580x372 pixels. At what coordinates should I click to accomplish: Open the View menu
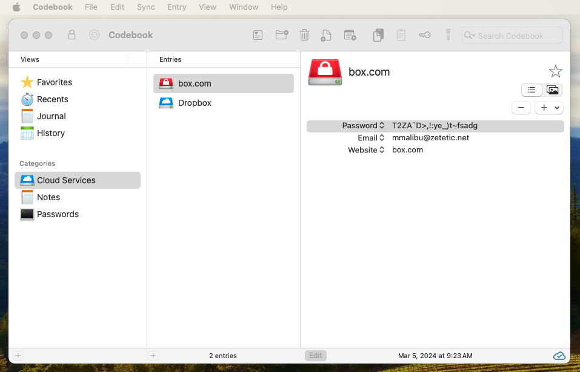pos(207,7)
